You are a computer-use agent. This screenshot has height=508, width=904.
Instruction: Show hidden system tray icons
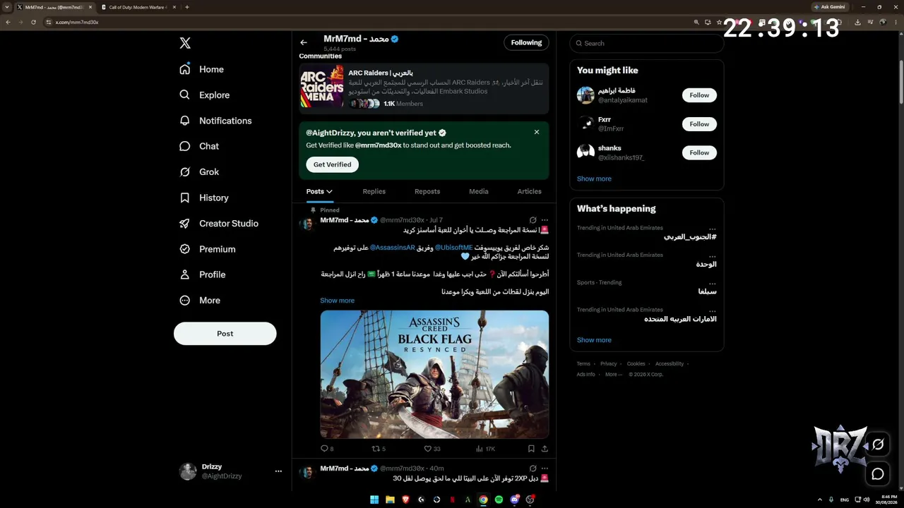click(820, 500)
